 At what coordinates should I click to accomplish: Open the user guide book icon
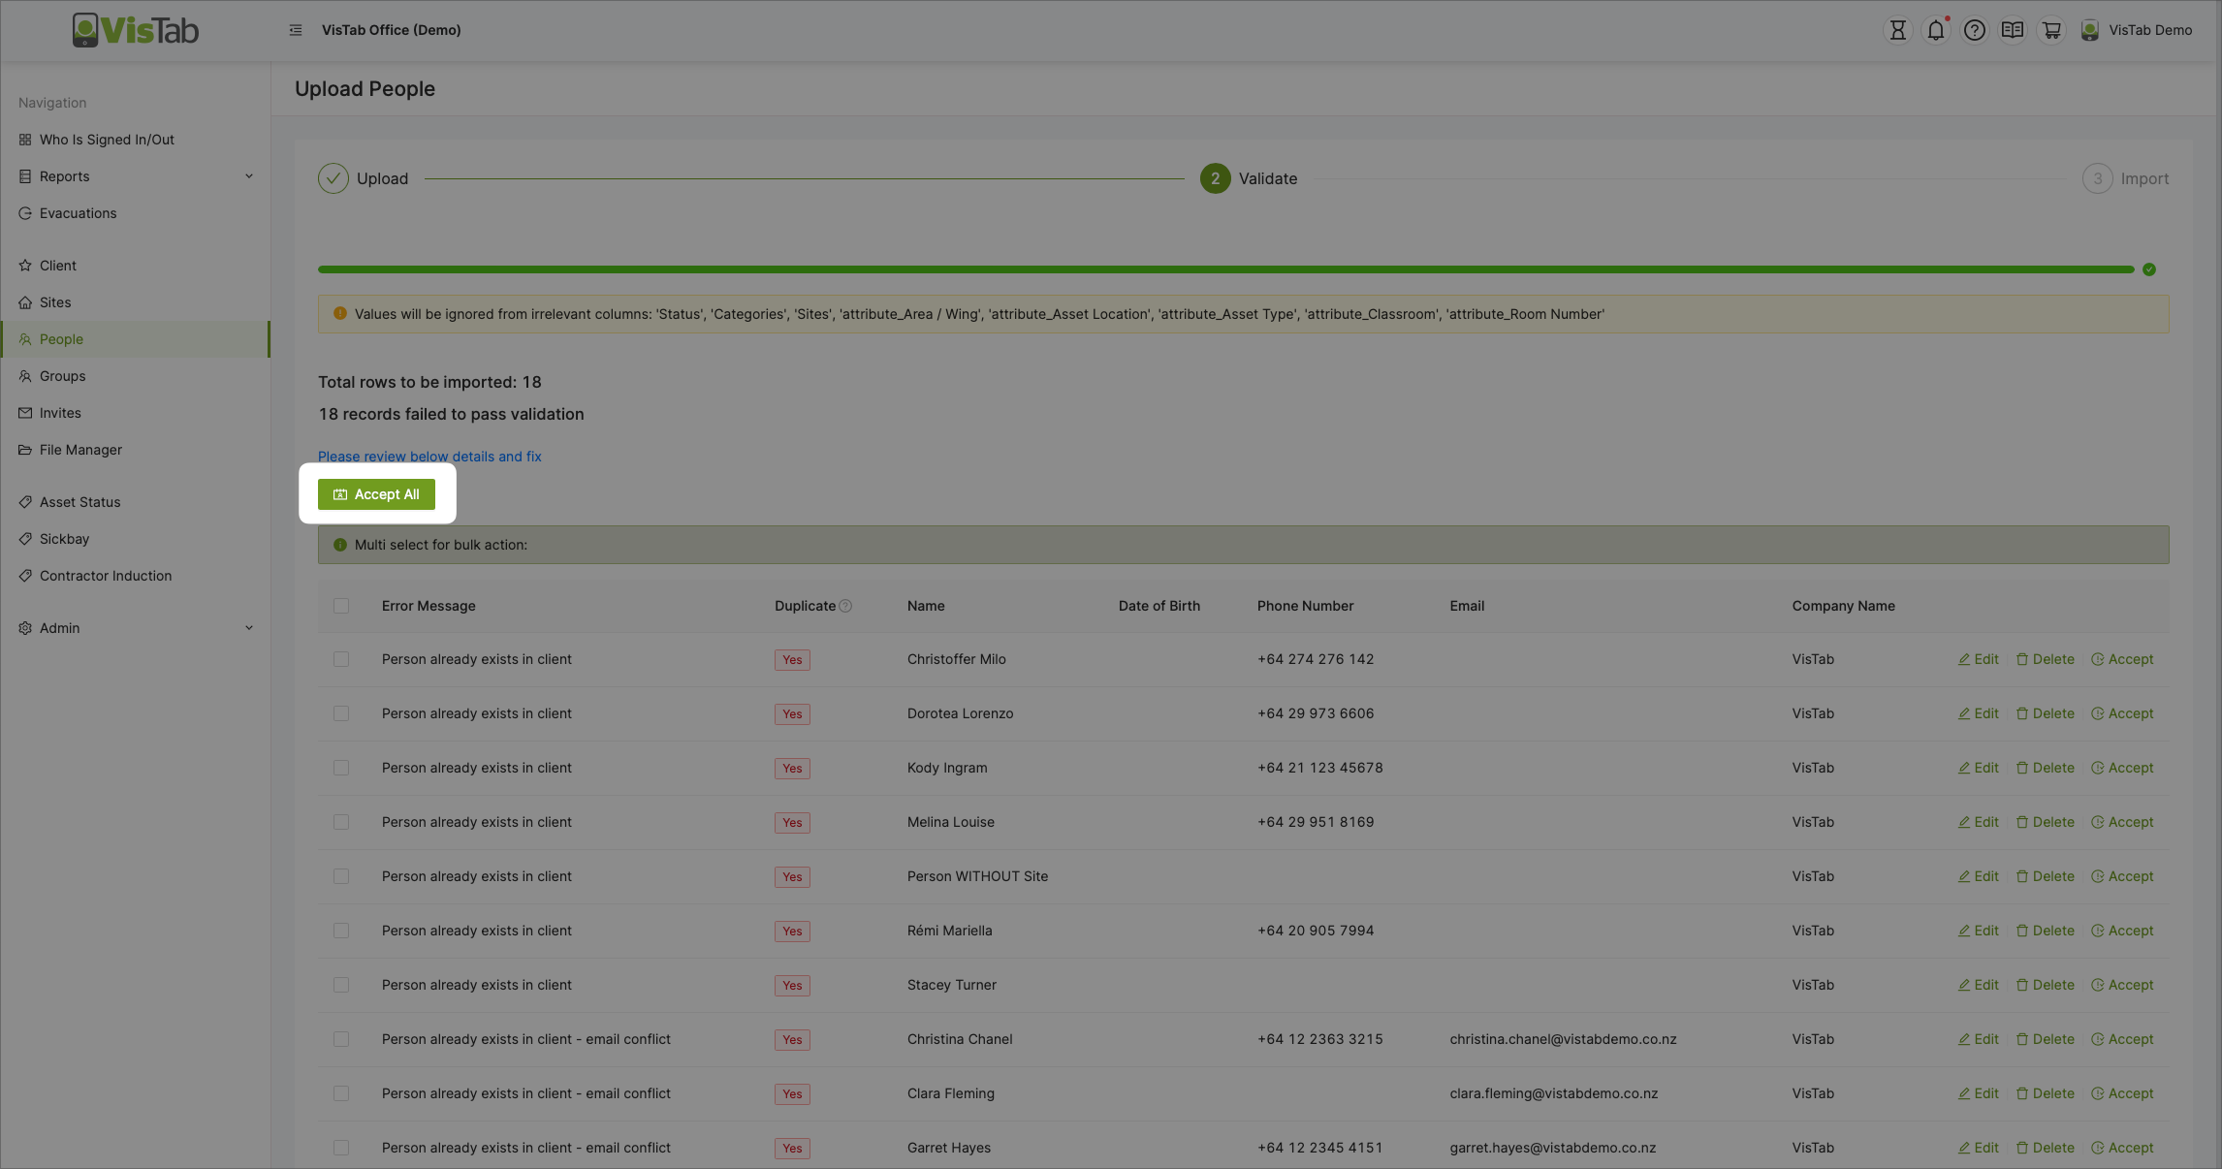pyautogui.click(x=2013, y=30)
